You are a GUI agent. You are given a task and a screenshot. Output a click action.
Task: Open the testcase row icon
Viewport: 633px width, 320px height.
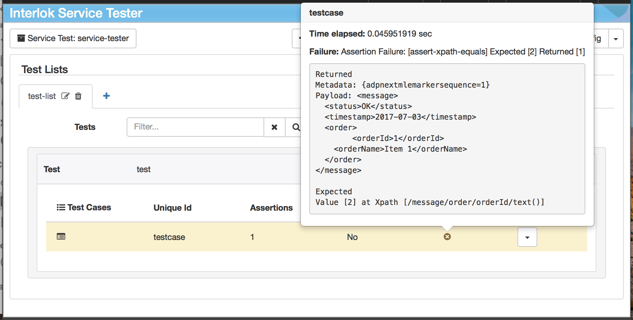(61, 237)
